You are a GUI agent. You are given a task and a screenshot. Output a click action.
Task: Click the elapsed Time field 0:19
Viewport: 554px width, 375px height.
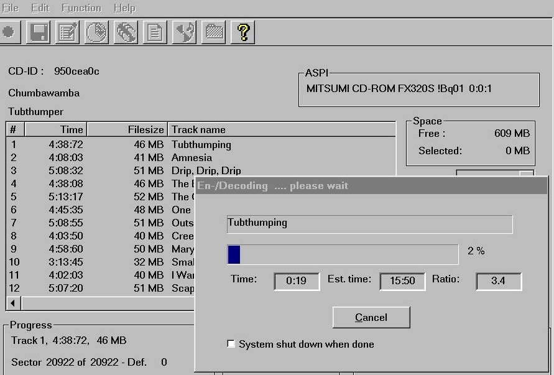click(x=297, y=281)
